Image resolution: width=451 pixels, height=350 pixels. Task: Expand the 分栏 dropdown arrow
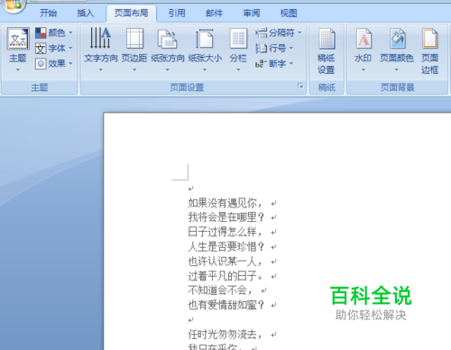238,69
